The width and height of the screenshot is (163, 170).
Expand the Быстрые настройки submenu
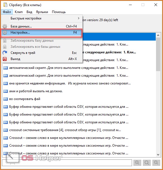(42, 18)
